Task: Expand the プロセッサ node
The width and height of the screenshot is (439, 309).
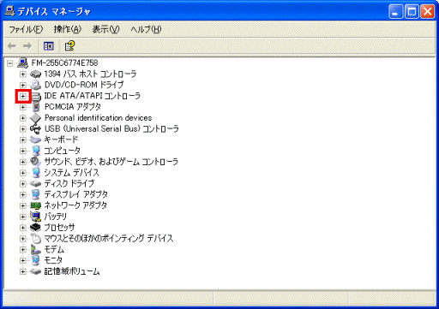Action: [x=22, y=228]
